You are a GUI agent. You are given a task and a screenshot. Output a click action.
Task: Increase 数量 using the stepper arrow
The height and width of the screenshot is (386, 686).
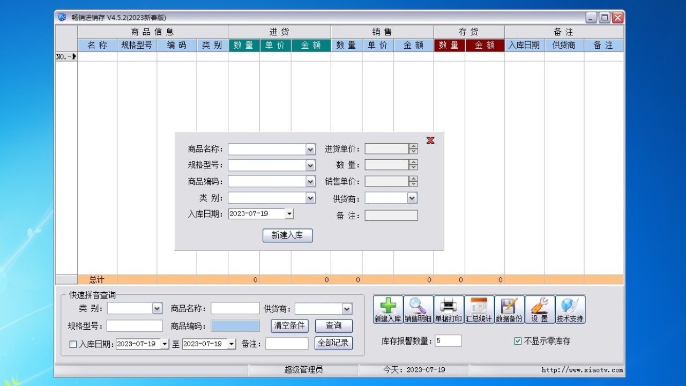pos(413,162)
